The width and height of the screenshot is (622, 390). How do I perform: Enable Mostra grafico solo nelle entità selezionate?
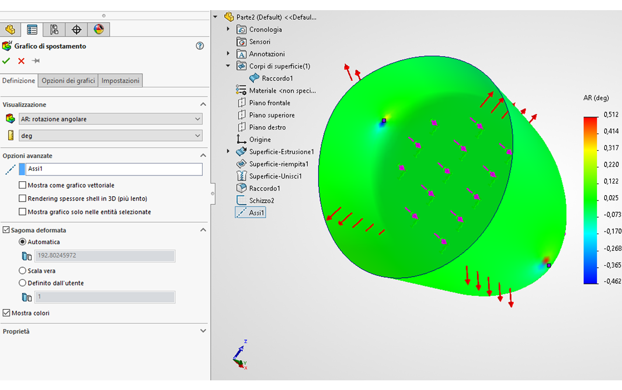coord(22,212)
